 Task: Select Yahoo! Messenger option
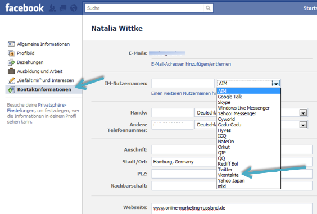pos(248,113)
